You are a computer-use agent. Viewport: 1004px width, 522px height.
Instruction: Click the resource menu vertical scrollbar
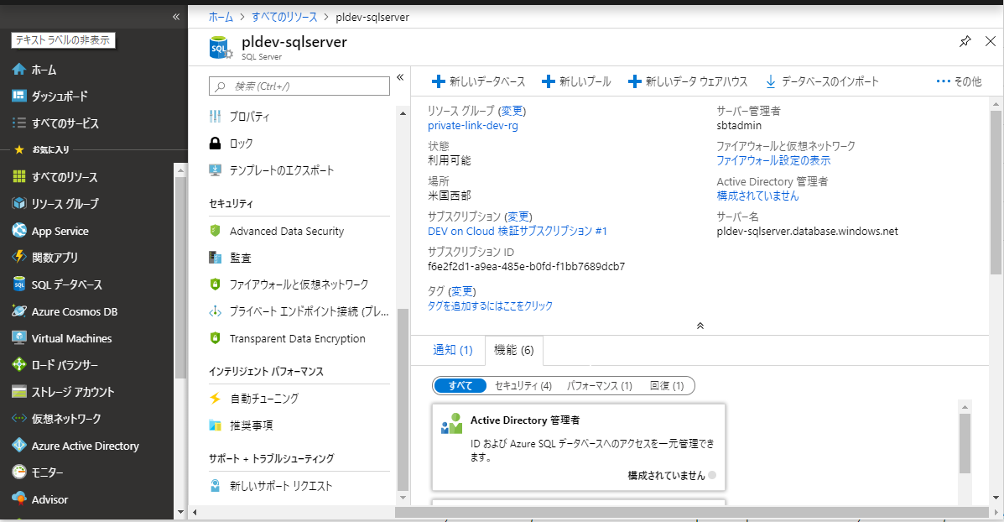point(403,399)
